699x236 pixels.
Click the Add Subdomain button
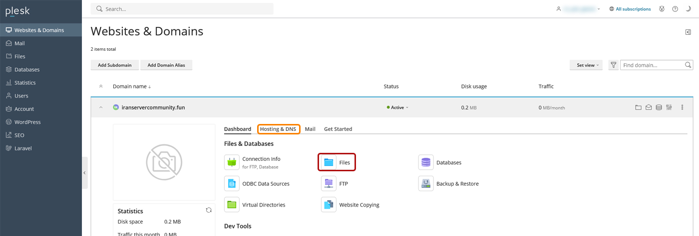click(114, 65)
